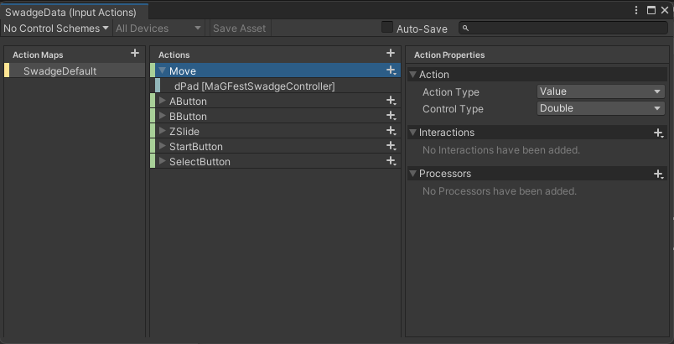
Task: Add binding to the AButton action
Action: tap(391, 102)
